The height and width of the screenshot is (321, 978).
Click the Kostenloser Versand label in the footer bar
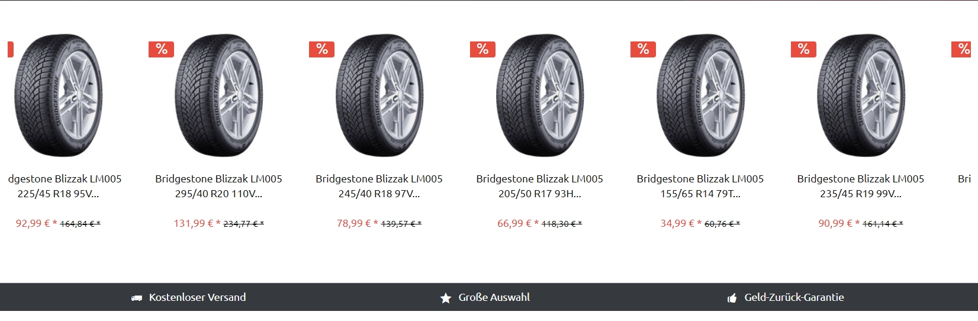197,297
